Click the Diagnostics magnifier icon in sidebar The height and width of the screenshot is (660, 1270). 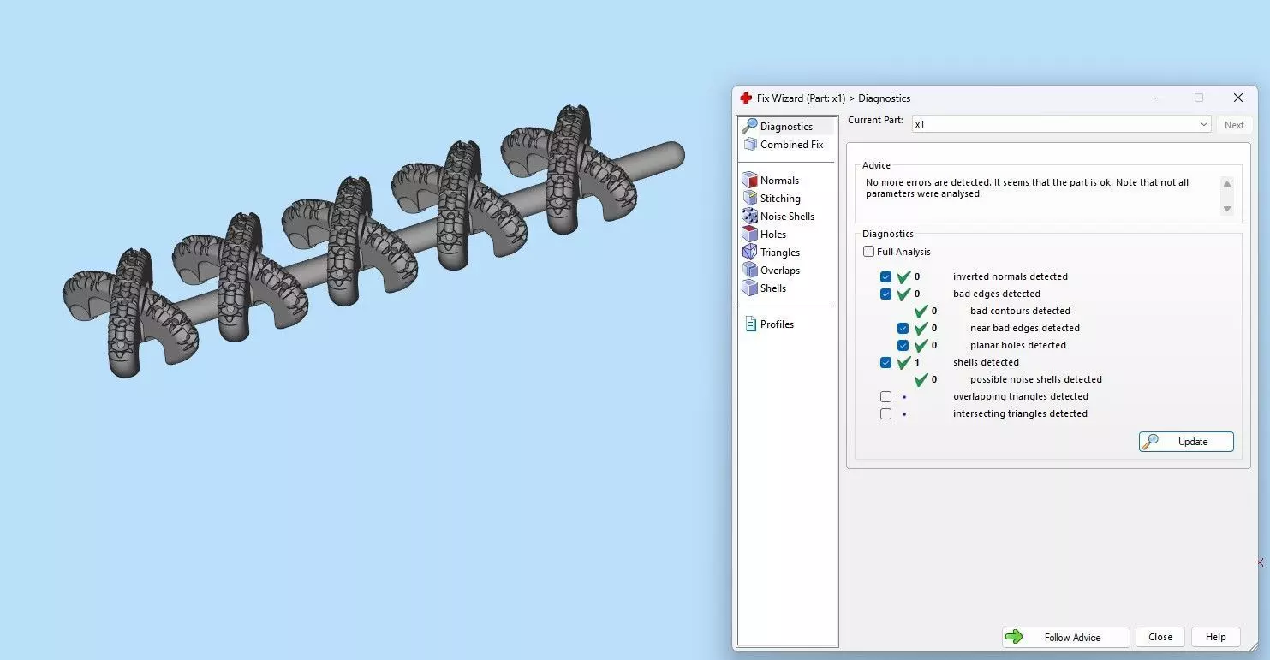tap(749, 126)
